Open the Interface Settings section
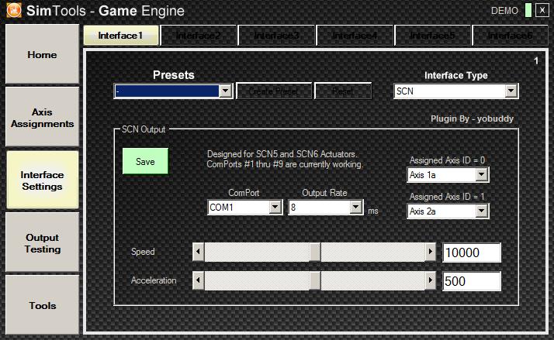 42,180
